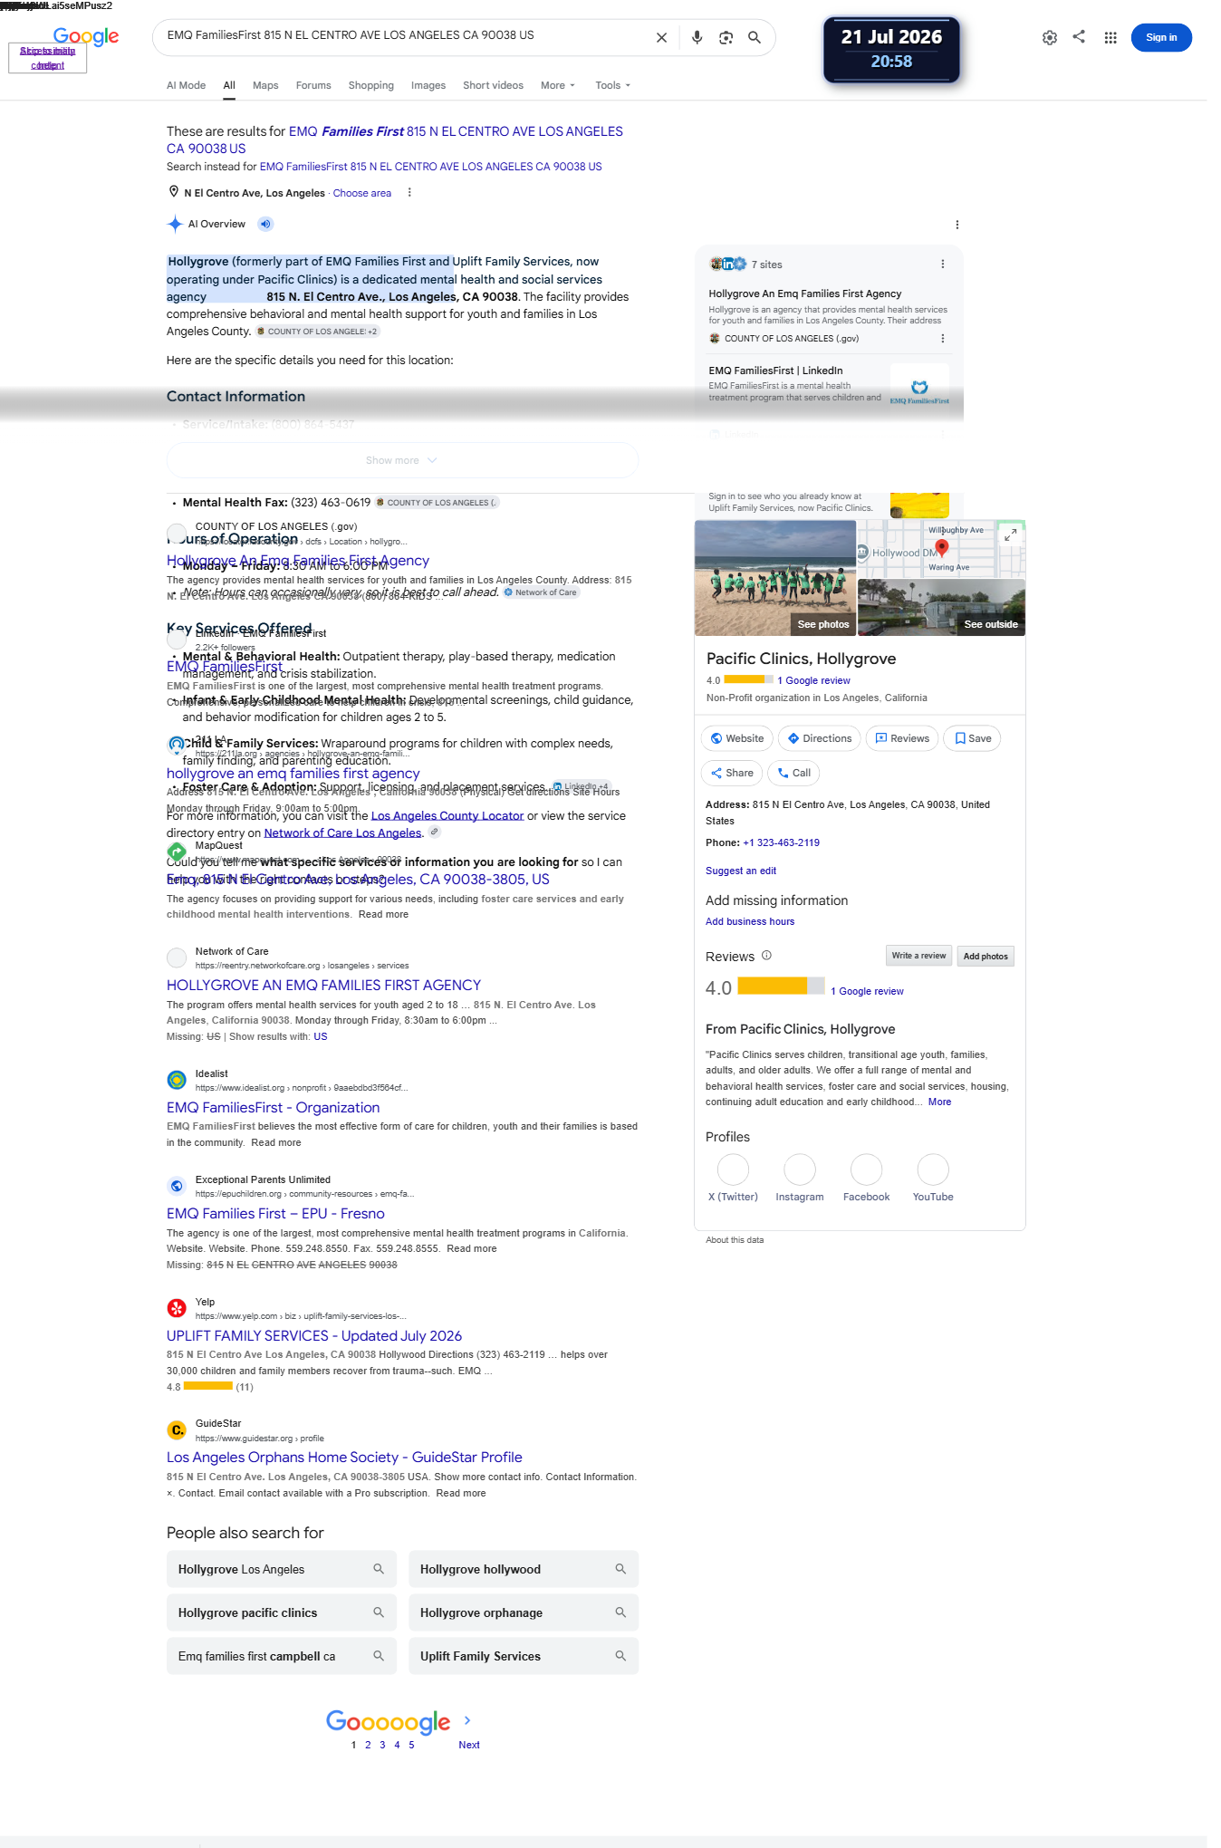Open the Reviews button in knowledge panel
The width and height of the screenshot is (1221, 1848).
[x=902, y=738]
